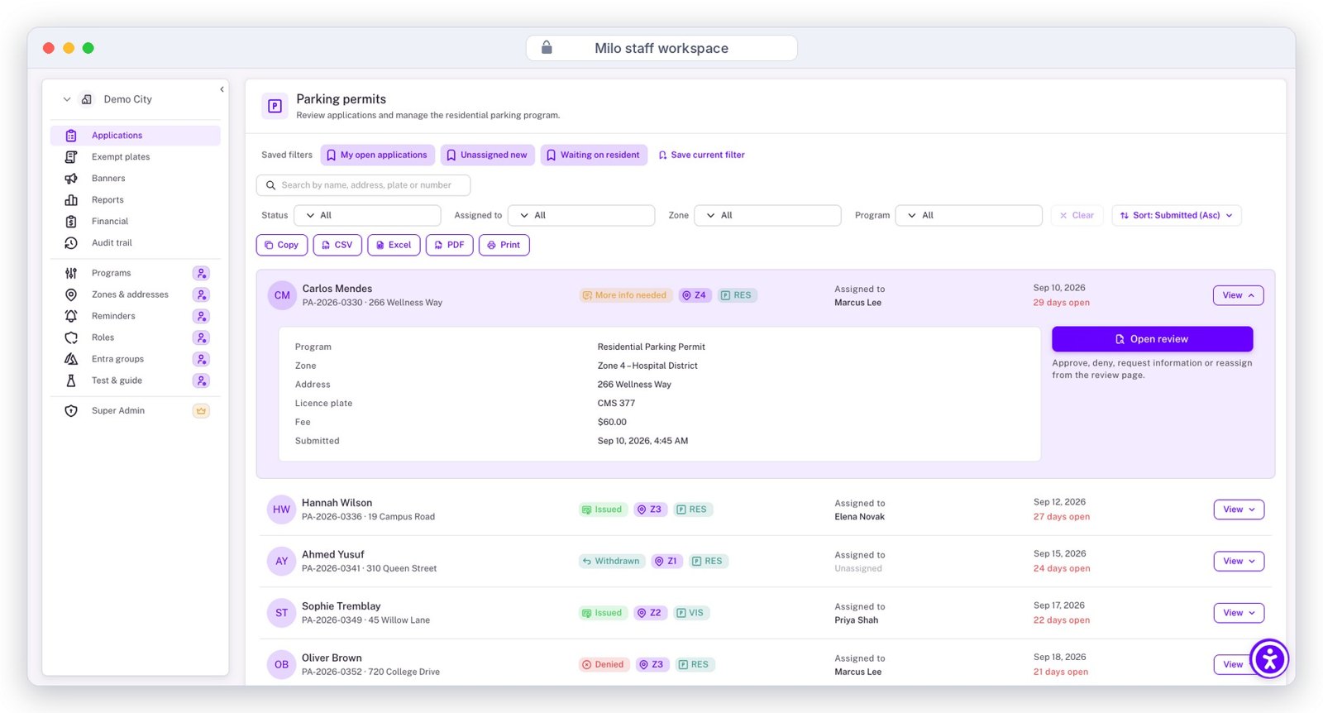Apply My open applications saved filter
1323x713 pixels.
tap(377, 155)
